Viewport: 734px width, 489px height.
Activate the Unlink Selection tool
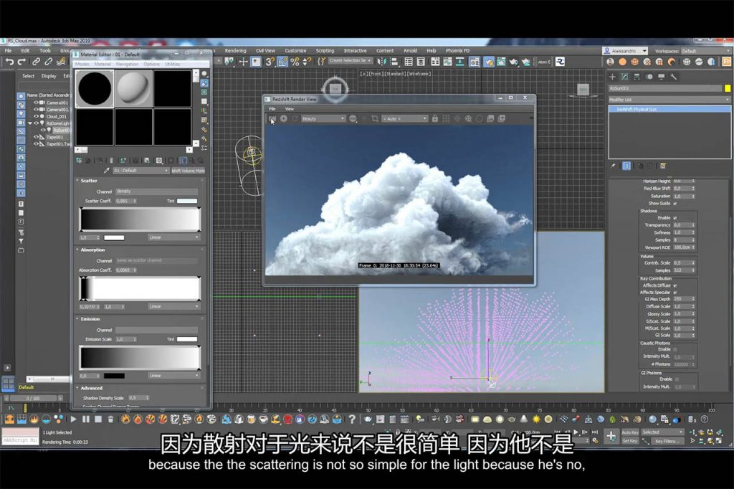(48, 62)
